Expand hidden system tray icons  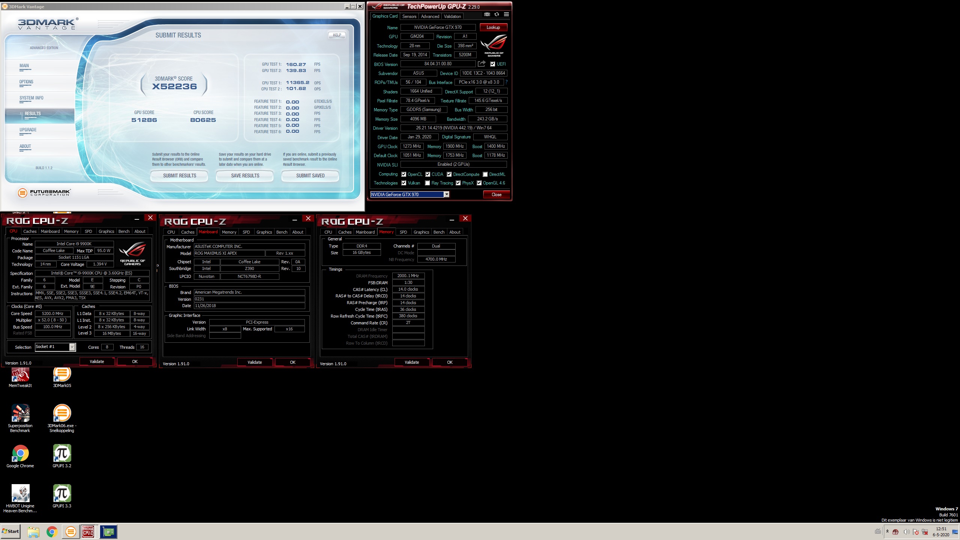pyautogui.click(x=887, y=531)
